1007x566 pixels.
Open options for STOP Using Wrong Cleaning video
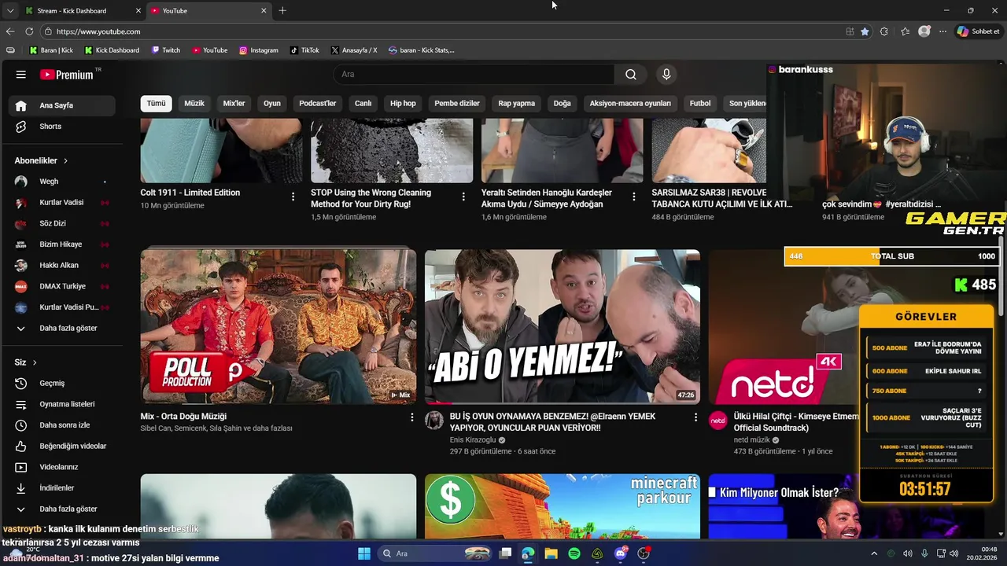463,197
